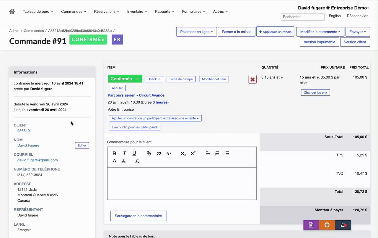Open the purple document icon
The height and width of the screenshot is (238, 378).
tap(311, 225)
